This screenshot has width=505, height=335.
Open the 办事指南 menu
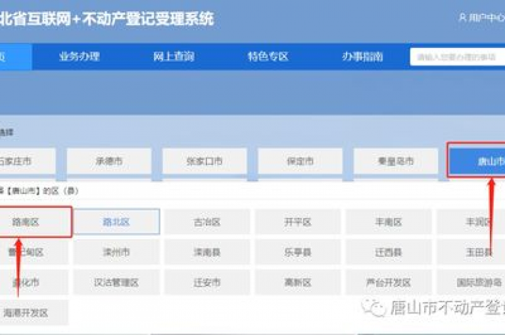(x=362, y=56)
